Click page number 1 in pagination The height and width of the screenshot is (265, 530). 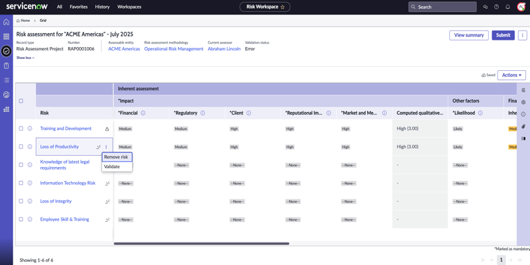click(x=502, y=260)
